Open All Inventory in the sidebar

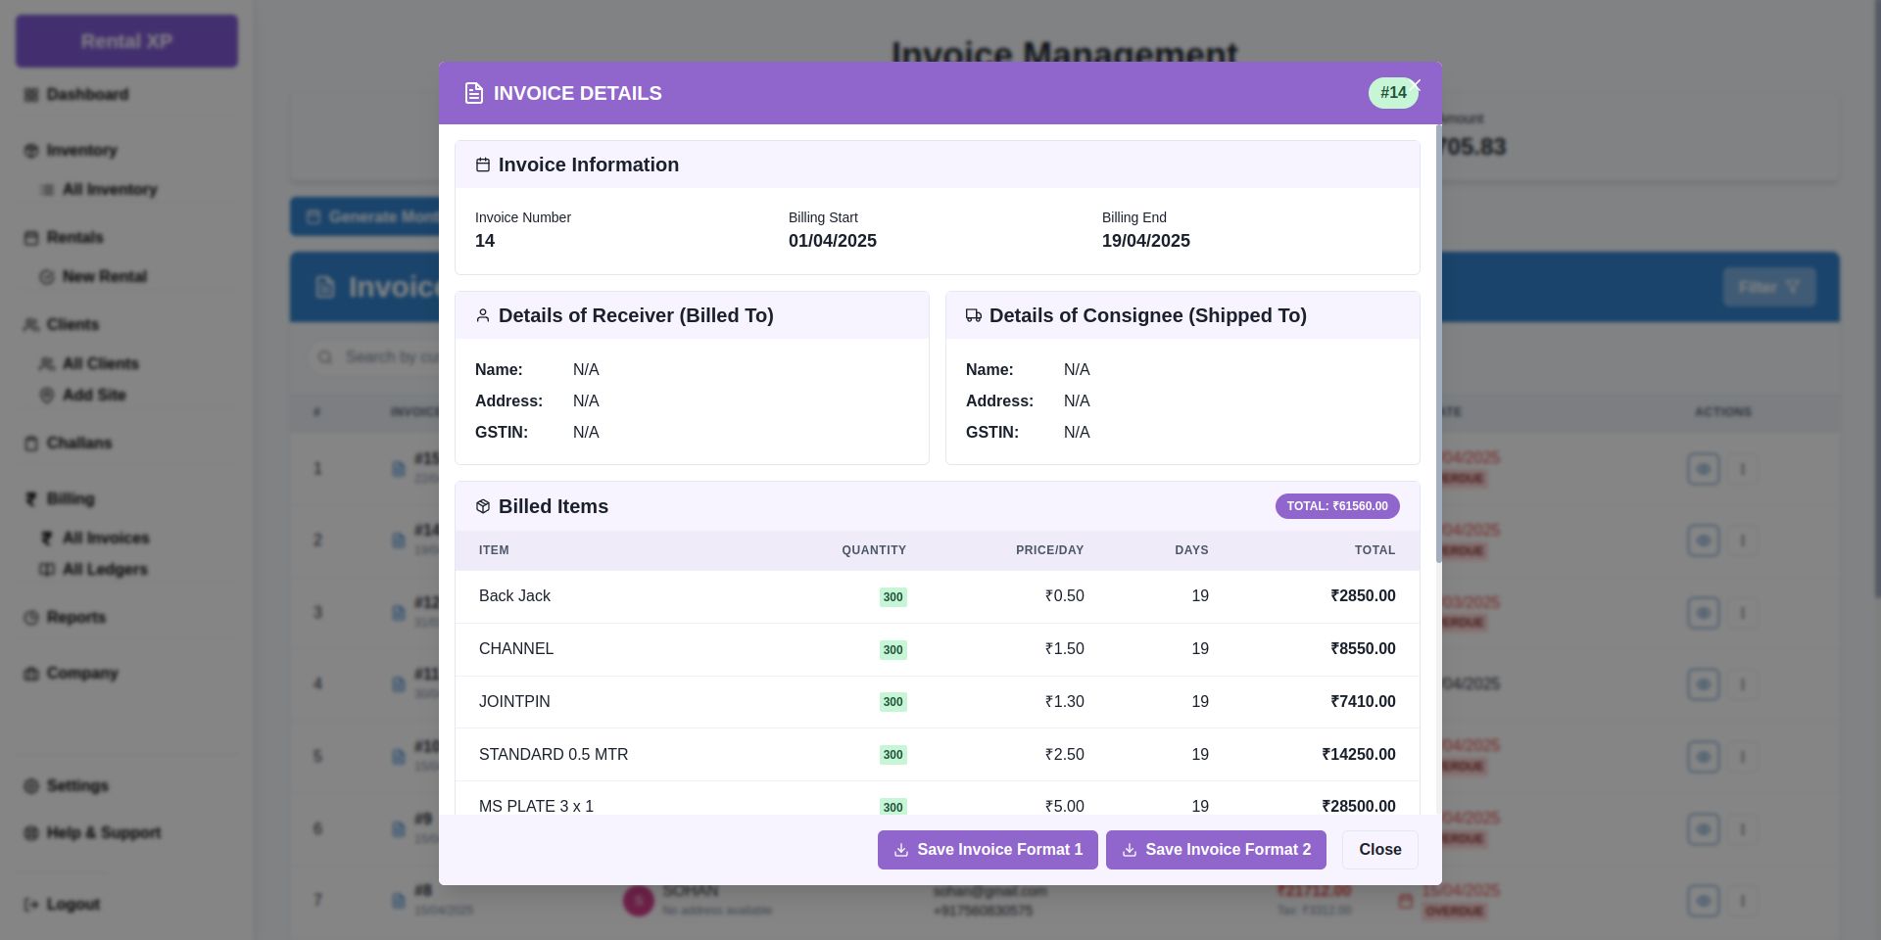109,190
